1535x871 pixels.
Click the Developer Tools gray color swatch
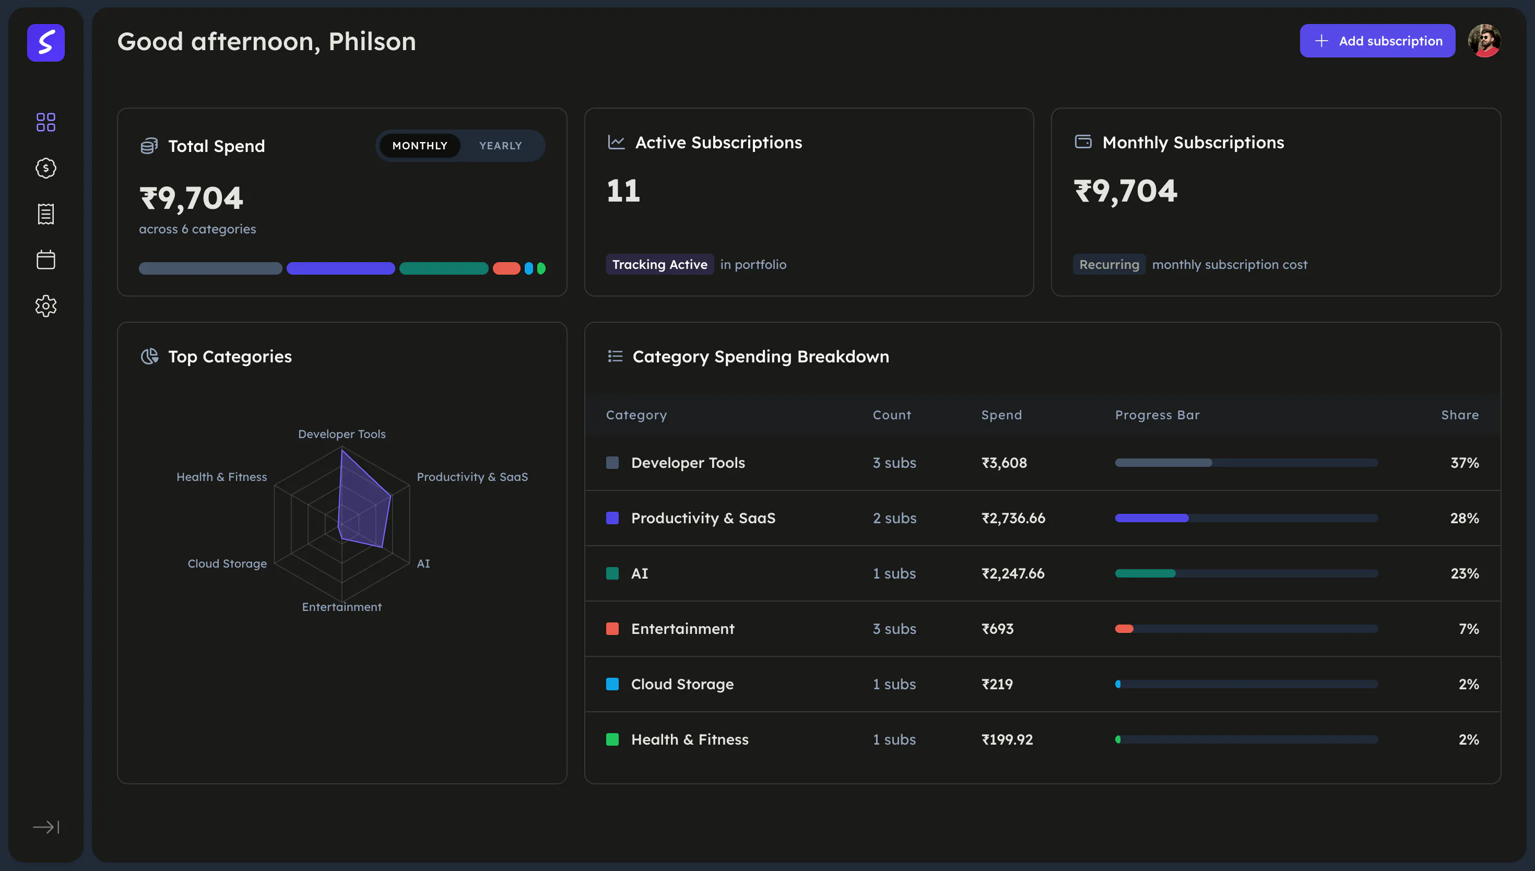coord(612,463)
